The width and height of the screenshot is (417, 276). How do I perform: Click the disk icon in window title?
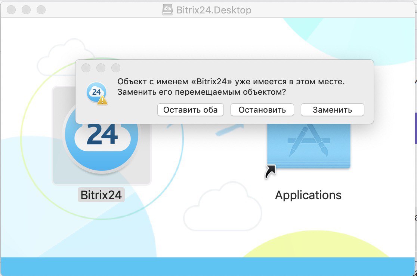click(167, 10)
